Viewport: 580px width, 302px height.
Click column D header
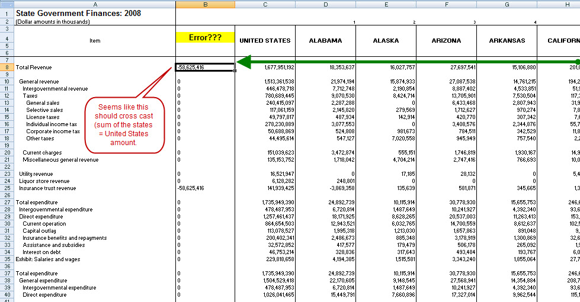(326, 4)
